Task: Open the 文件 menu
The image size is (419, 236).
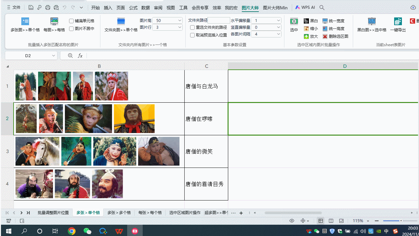Action: (x=14, y=7)
